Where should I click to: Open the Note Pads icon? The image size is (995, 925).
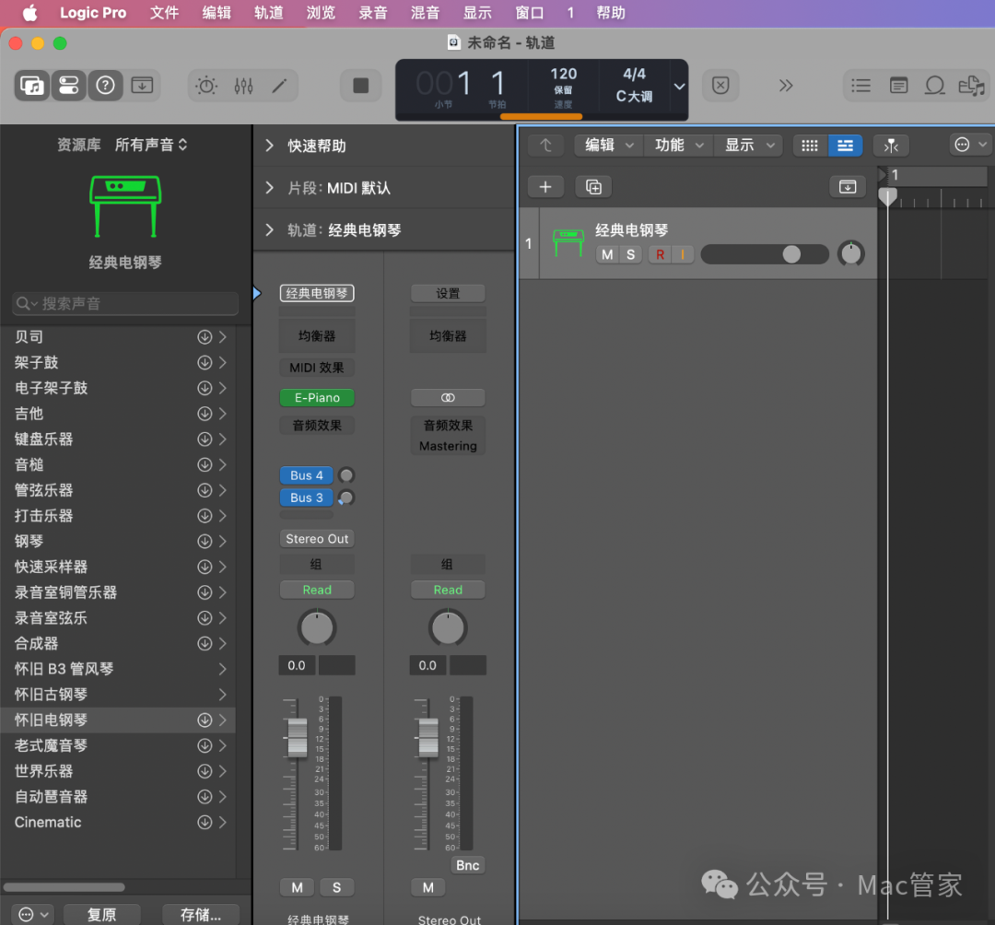tap(898, 85)
